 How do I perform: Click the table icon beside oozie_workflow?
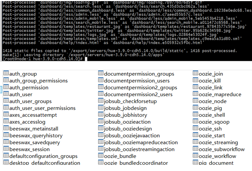pyautogui.click(x=195, y=156)
